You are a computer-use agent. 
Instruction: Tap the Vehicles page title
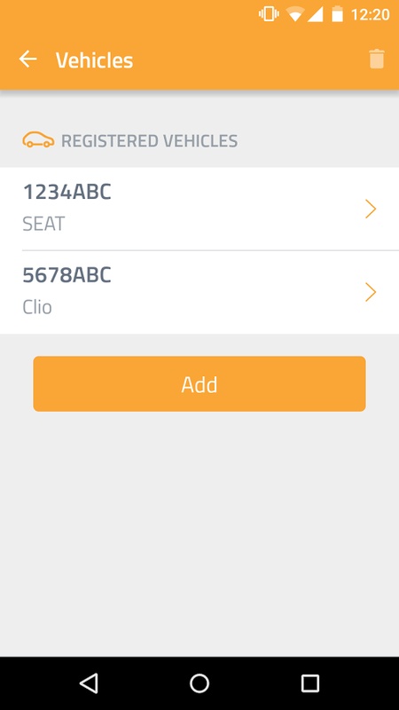pos(94,60)
